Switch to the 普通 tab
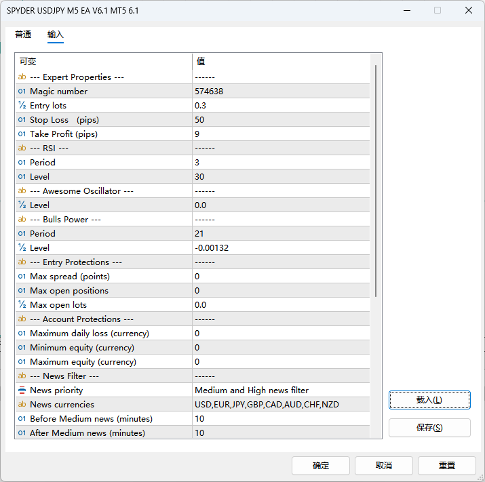The image size is (485, 482). coord(23,35)
